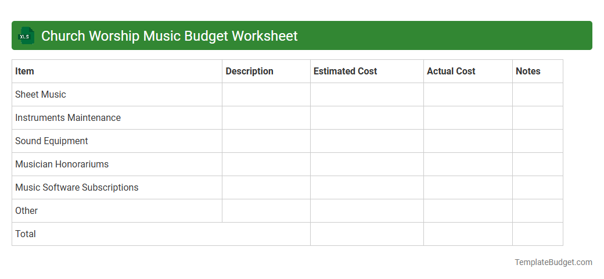Click the XLS file icon in header
Viewport: 604px width, 279px height.
pos(26,36)
